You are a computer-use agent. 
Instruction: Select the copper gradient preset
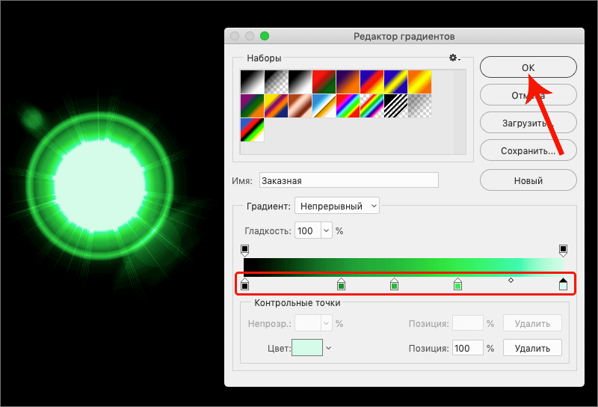(x=300, y=105)
